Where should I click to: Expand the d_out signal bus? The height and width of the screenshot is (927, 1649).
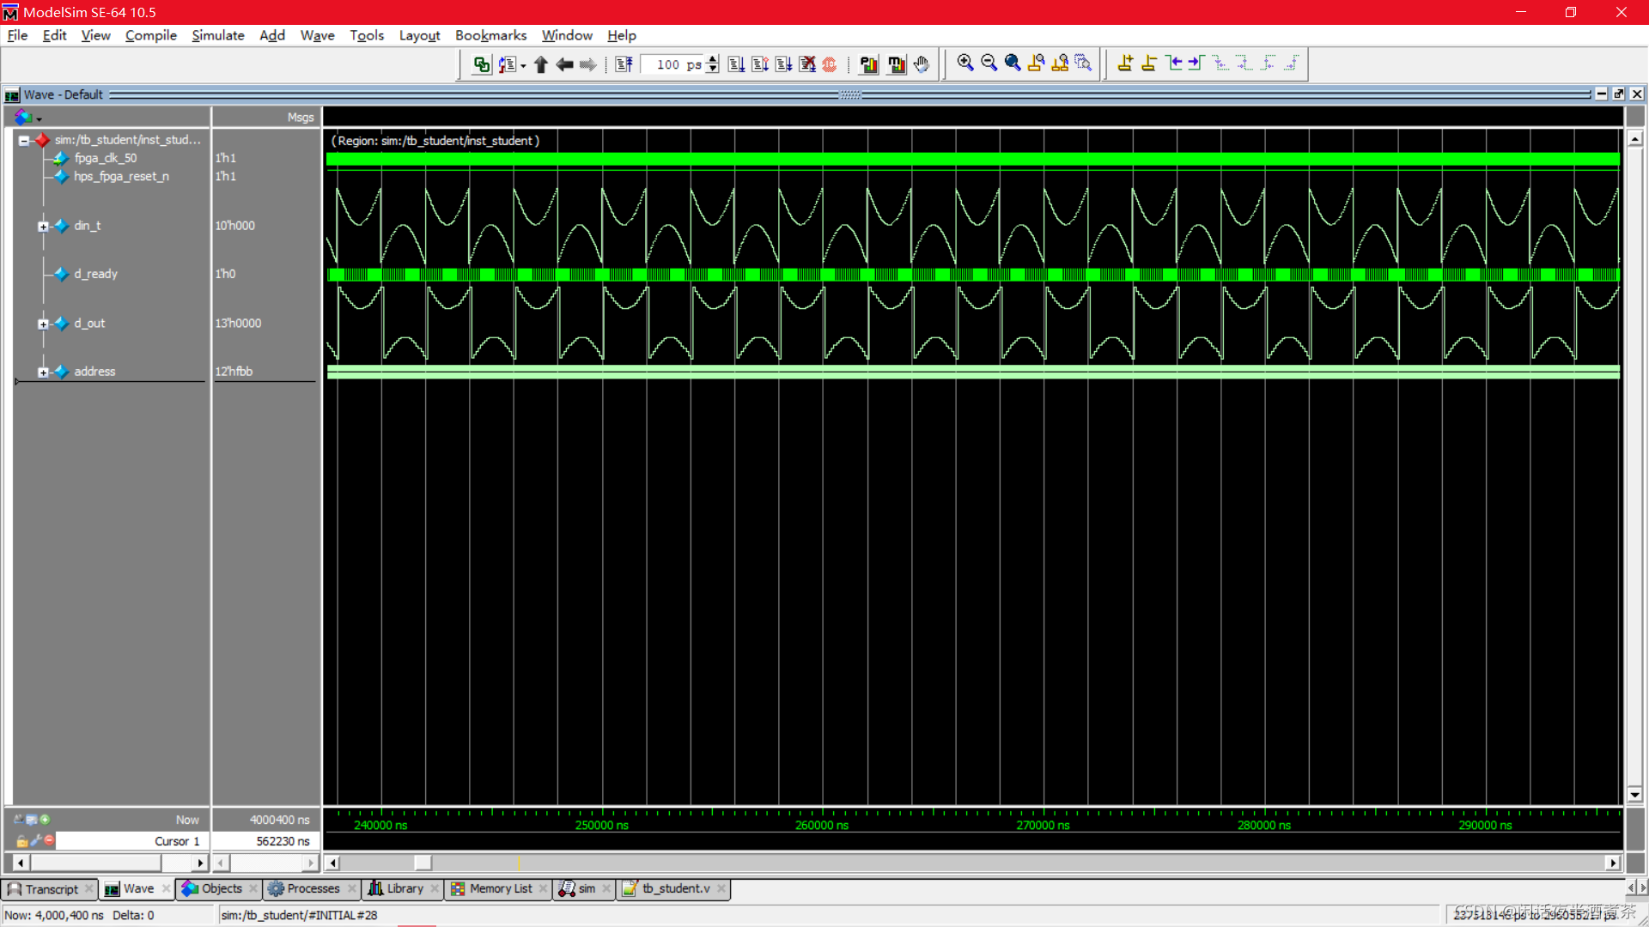[x=43, y=324]
